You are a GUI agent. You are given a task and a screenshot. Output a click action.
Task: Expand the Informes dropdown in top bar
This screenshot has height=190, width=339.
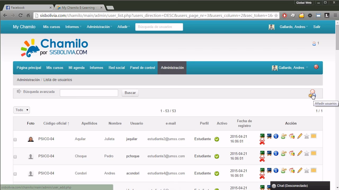coord(73,27)
